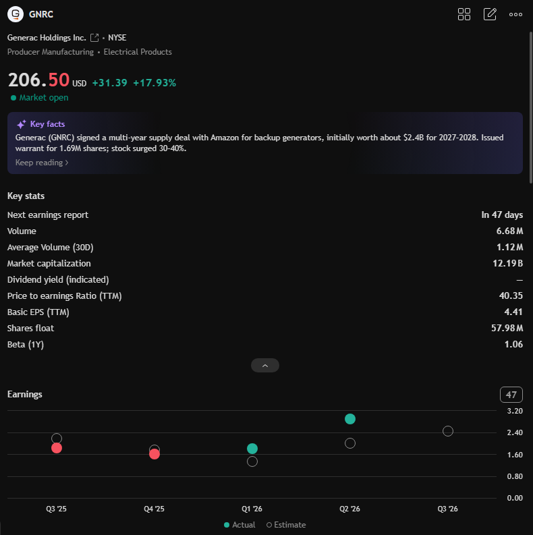Click the Actual legend item
Viewport: 533px width, 535px height.
coord(240,525)
